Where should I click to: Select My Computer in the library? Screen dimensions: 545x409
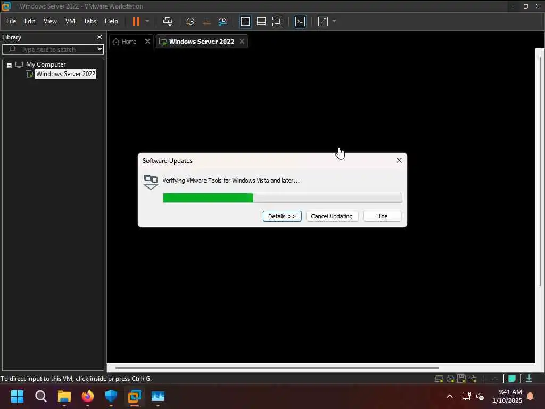(46, 64)
